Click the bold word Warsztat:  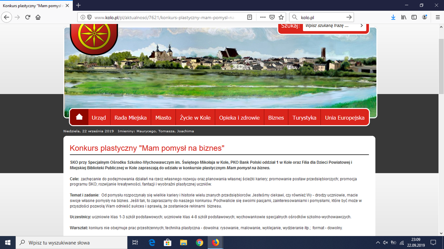click(x=79, y=228)
